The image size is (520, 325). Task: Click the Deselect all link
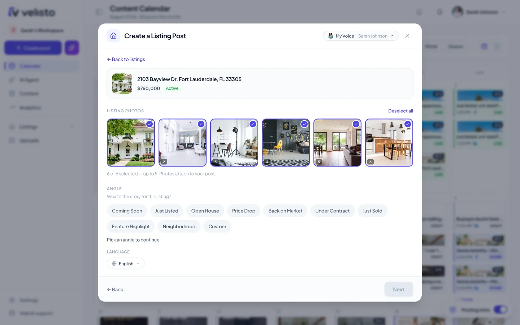click(400, 111)
